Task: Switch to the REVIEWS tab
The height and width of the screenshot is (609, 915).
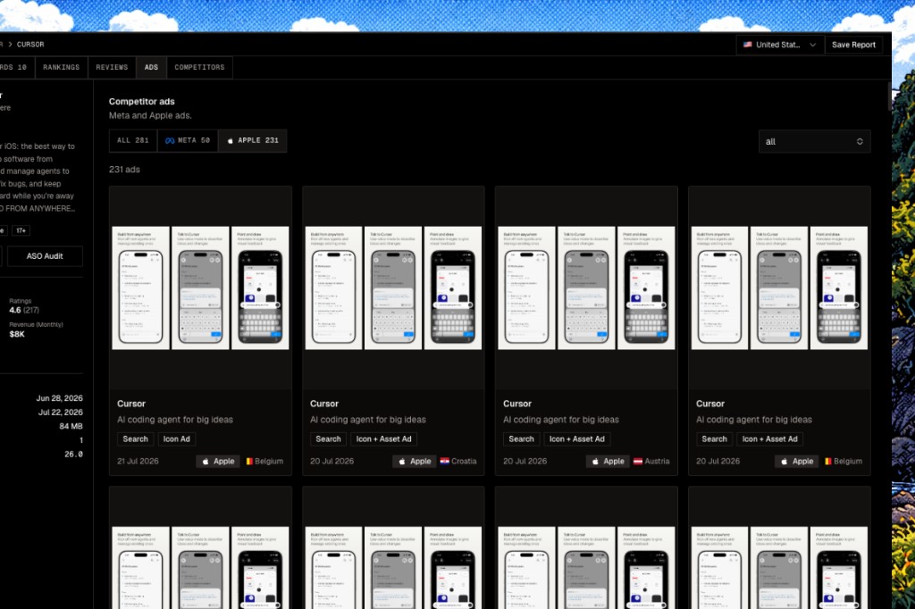Action: pyautogui.click(x=112, y=68)
